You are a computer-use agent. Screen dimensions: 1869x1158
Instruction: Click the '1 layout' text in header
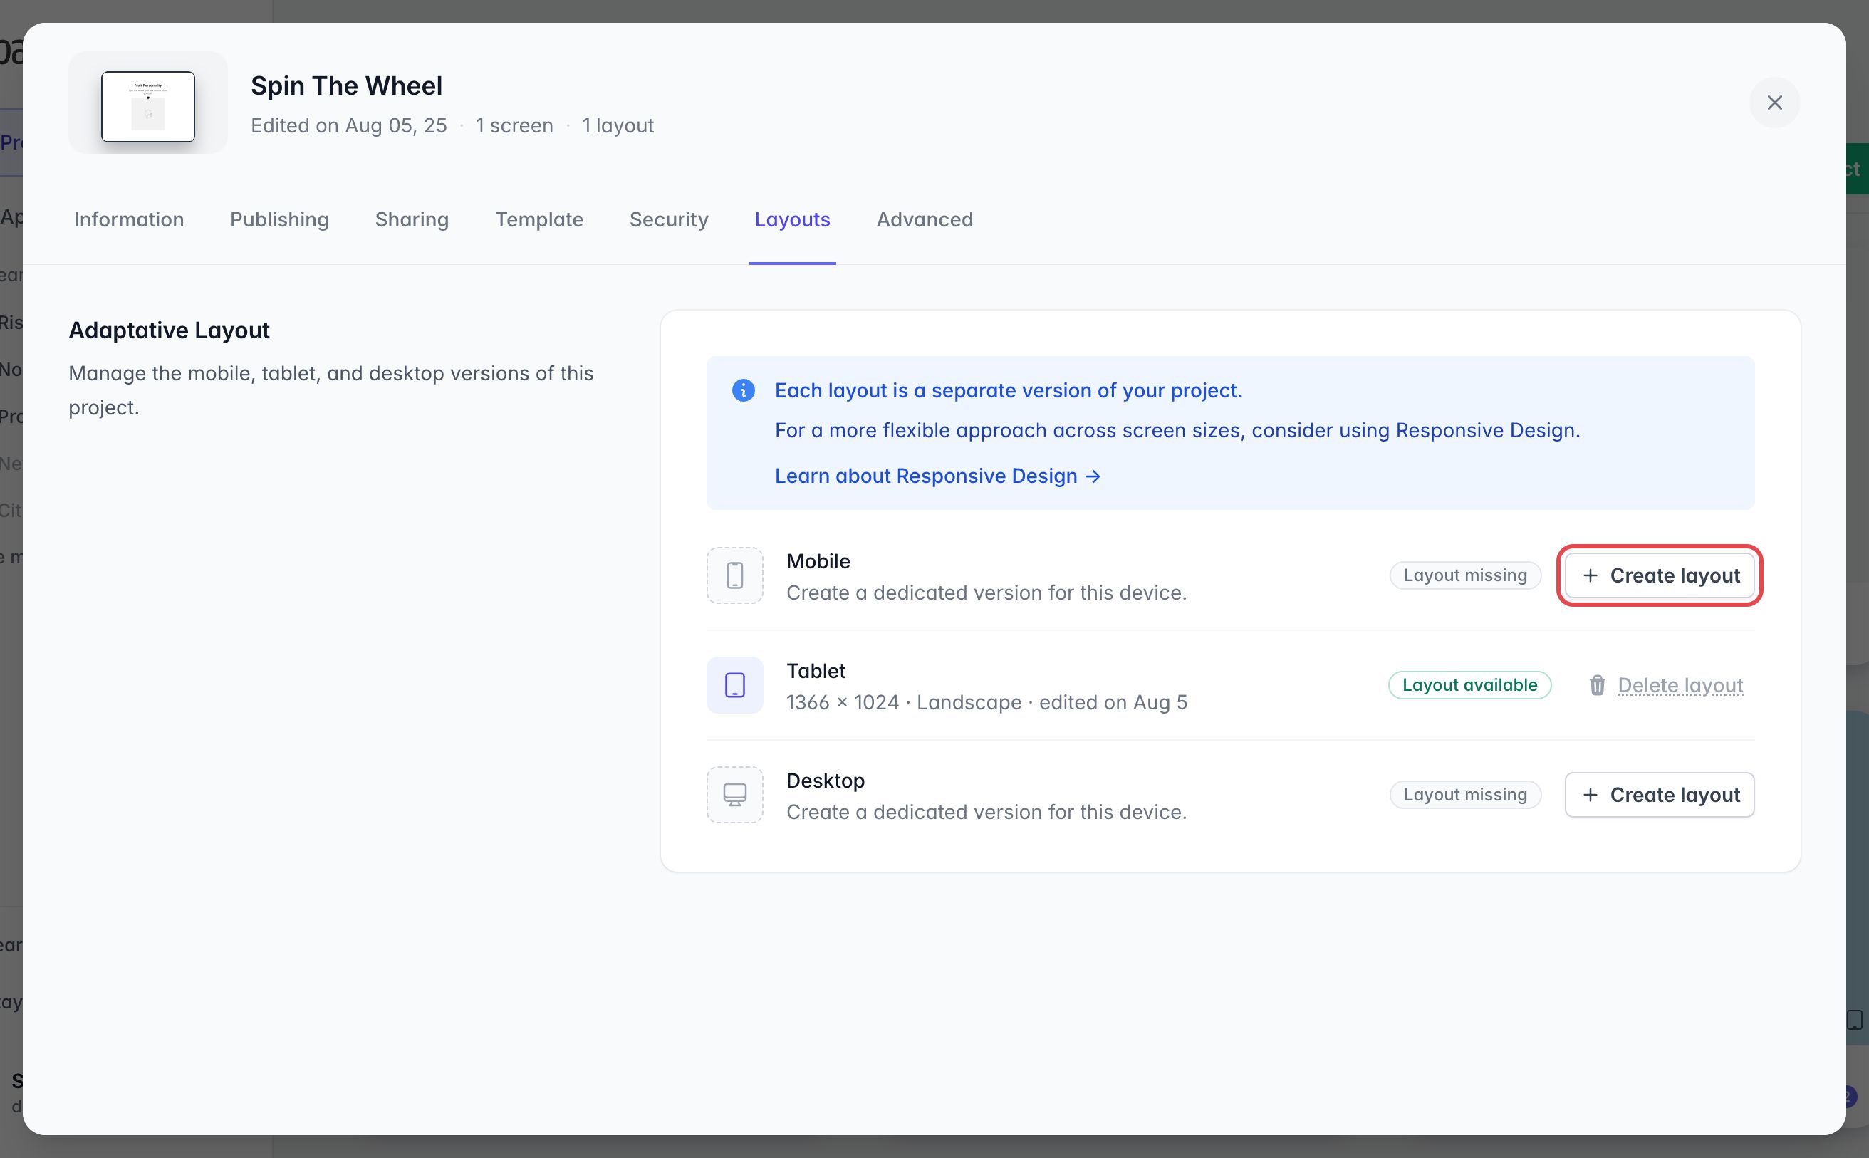coord(618,125)
